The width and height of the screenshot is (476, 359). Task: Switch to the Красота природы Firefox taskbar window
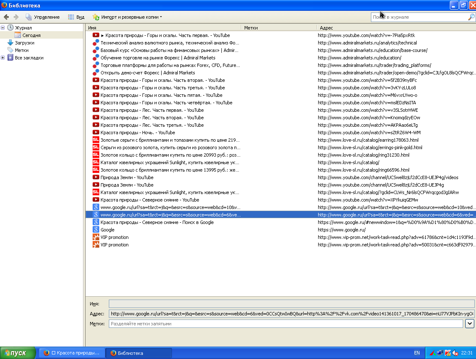[x=72, y=353]
